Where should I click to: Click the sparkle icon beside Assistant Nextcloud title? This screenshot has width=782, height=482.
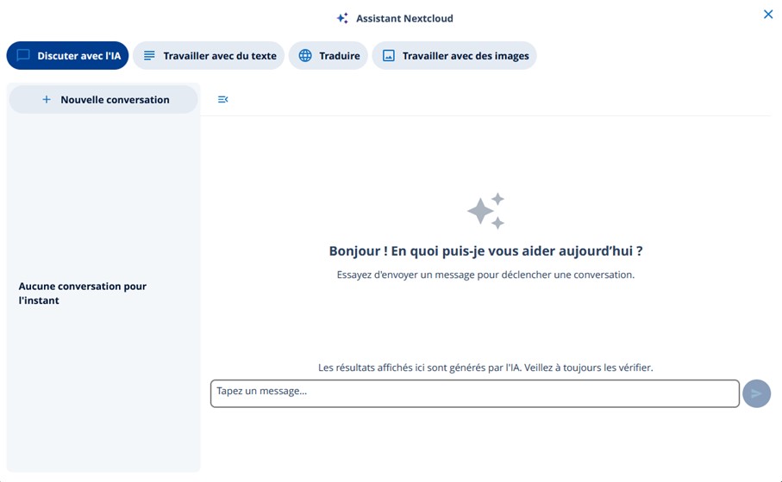[342, 18]
